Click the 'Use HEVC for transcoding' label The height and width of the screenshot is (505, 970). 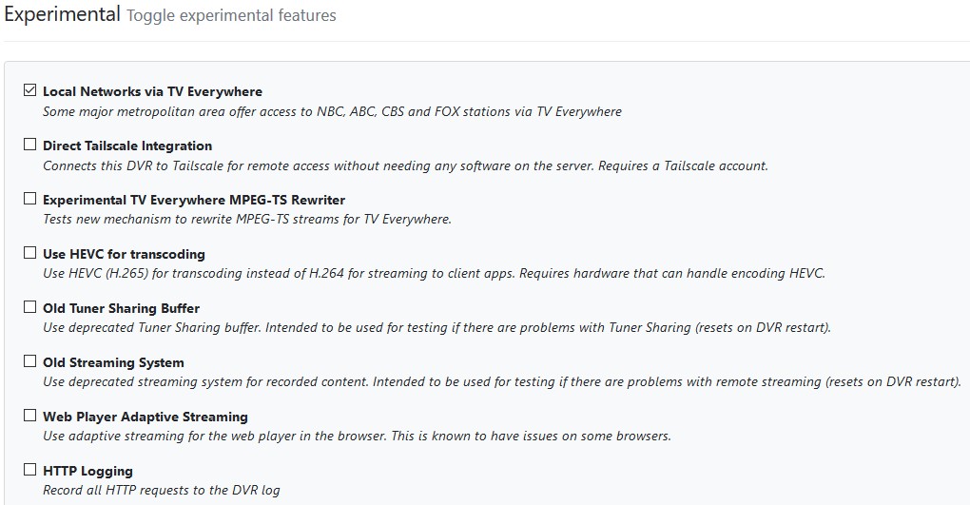[x=124, y=255]
